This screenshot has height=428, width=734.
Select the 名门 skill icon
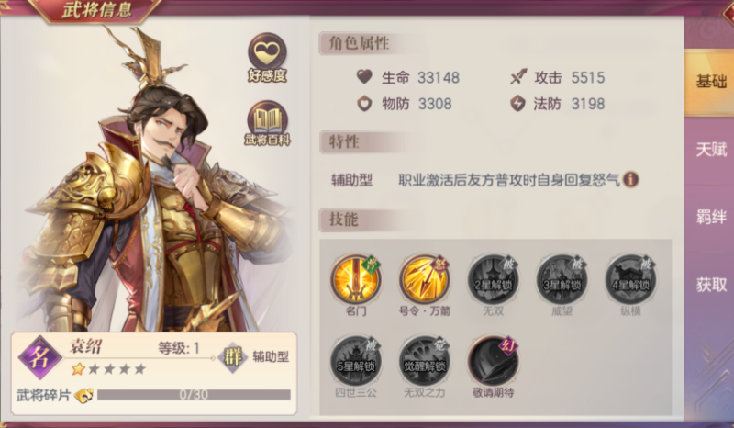pos(356,280)
